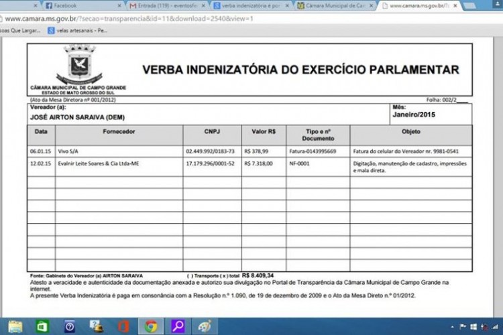The width and height of the screenshot is (503, 335).
Task: Switch to the verba indenizatória search tab
Action: (251, 6)
